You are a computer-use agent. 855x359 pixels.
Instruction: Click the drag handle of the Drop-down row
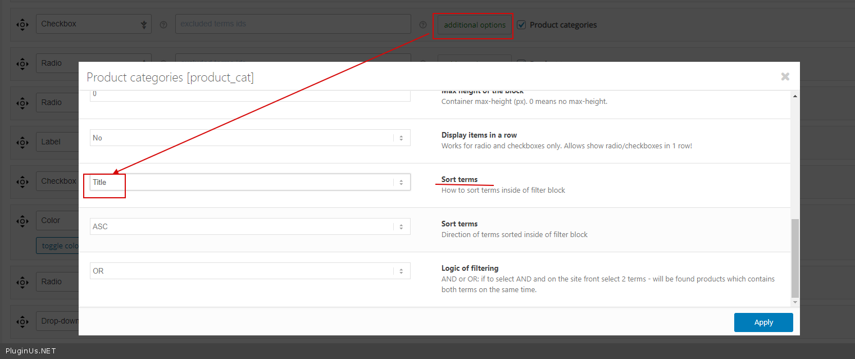(22, 322)
